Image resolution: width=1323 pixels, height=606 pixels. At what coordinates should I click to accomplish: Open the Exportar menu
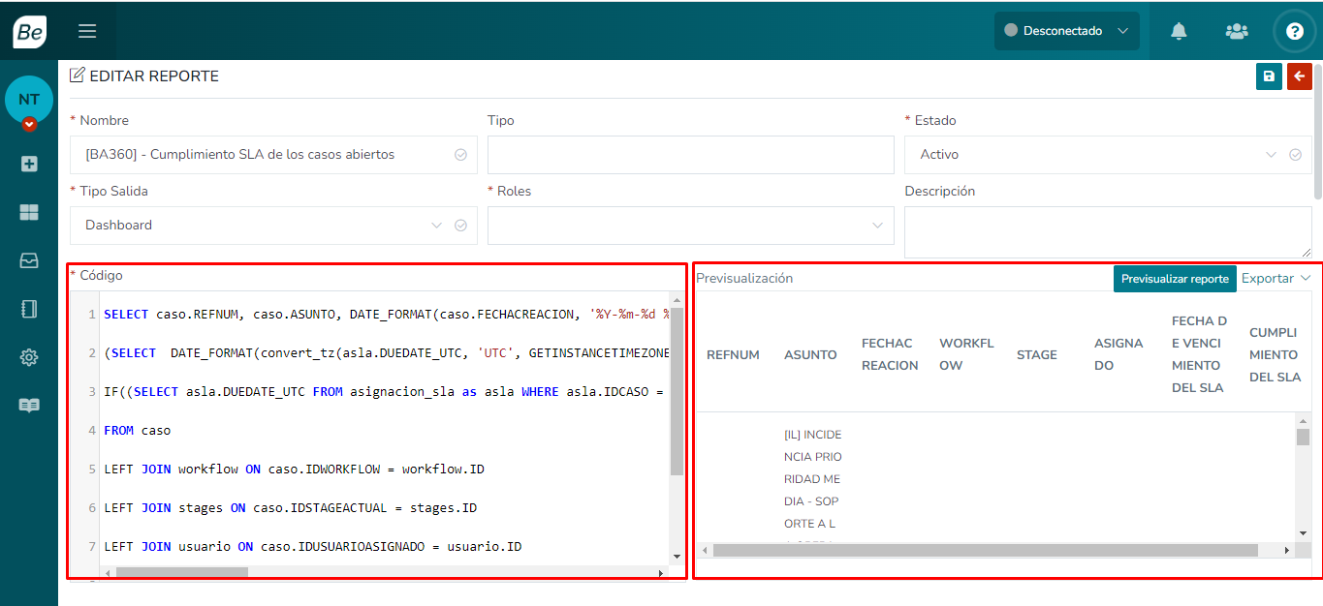[1275, 279]
